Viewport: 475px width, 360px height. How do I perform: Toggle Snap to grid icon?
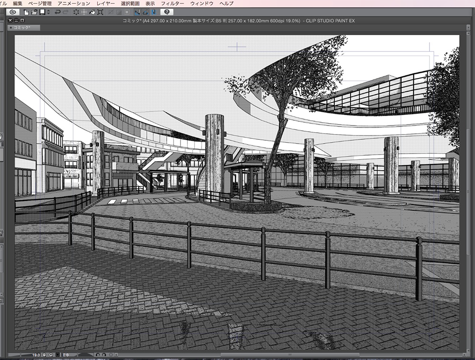point(153,12)
